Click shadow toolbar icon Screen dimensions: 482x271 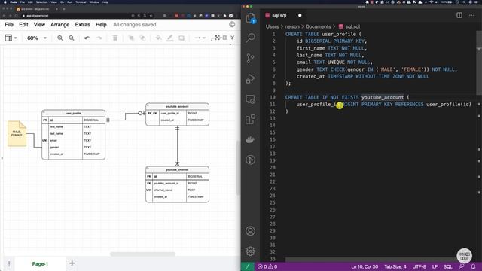pyautogui.click(x=182, y=38)
